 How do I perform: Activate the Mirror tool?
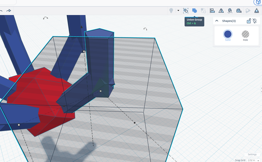point(221,10)
